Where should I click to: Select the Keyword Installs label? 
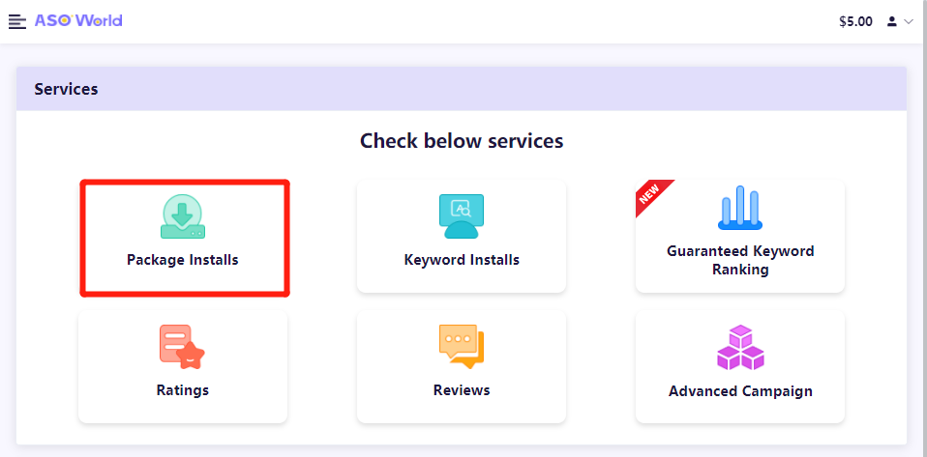click(462, 260)
